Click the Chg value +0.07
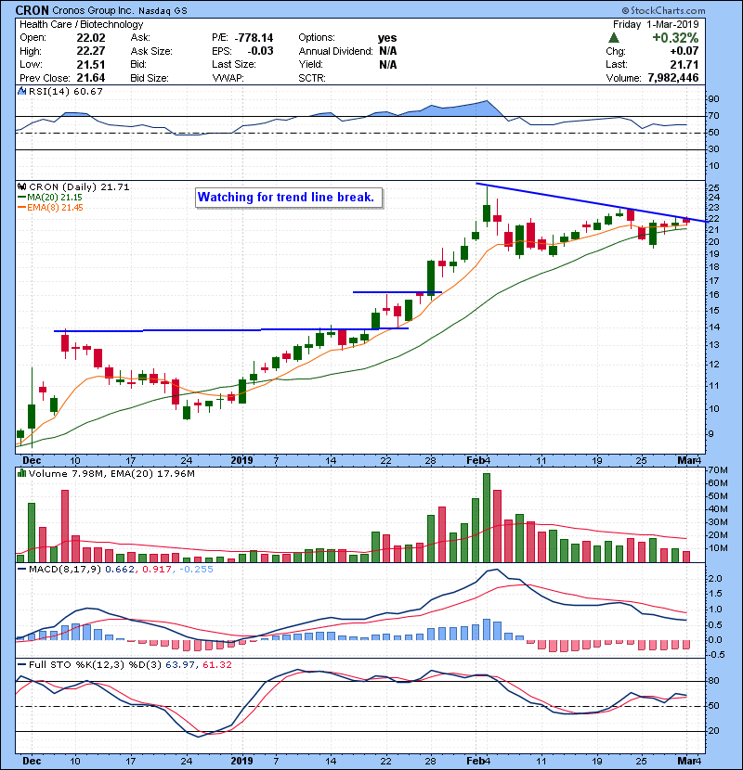 pos(684,51)
